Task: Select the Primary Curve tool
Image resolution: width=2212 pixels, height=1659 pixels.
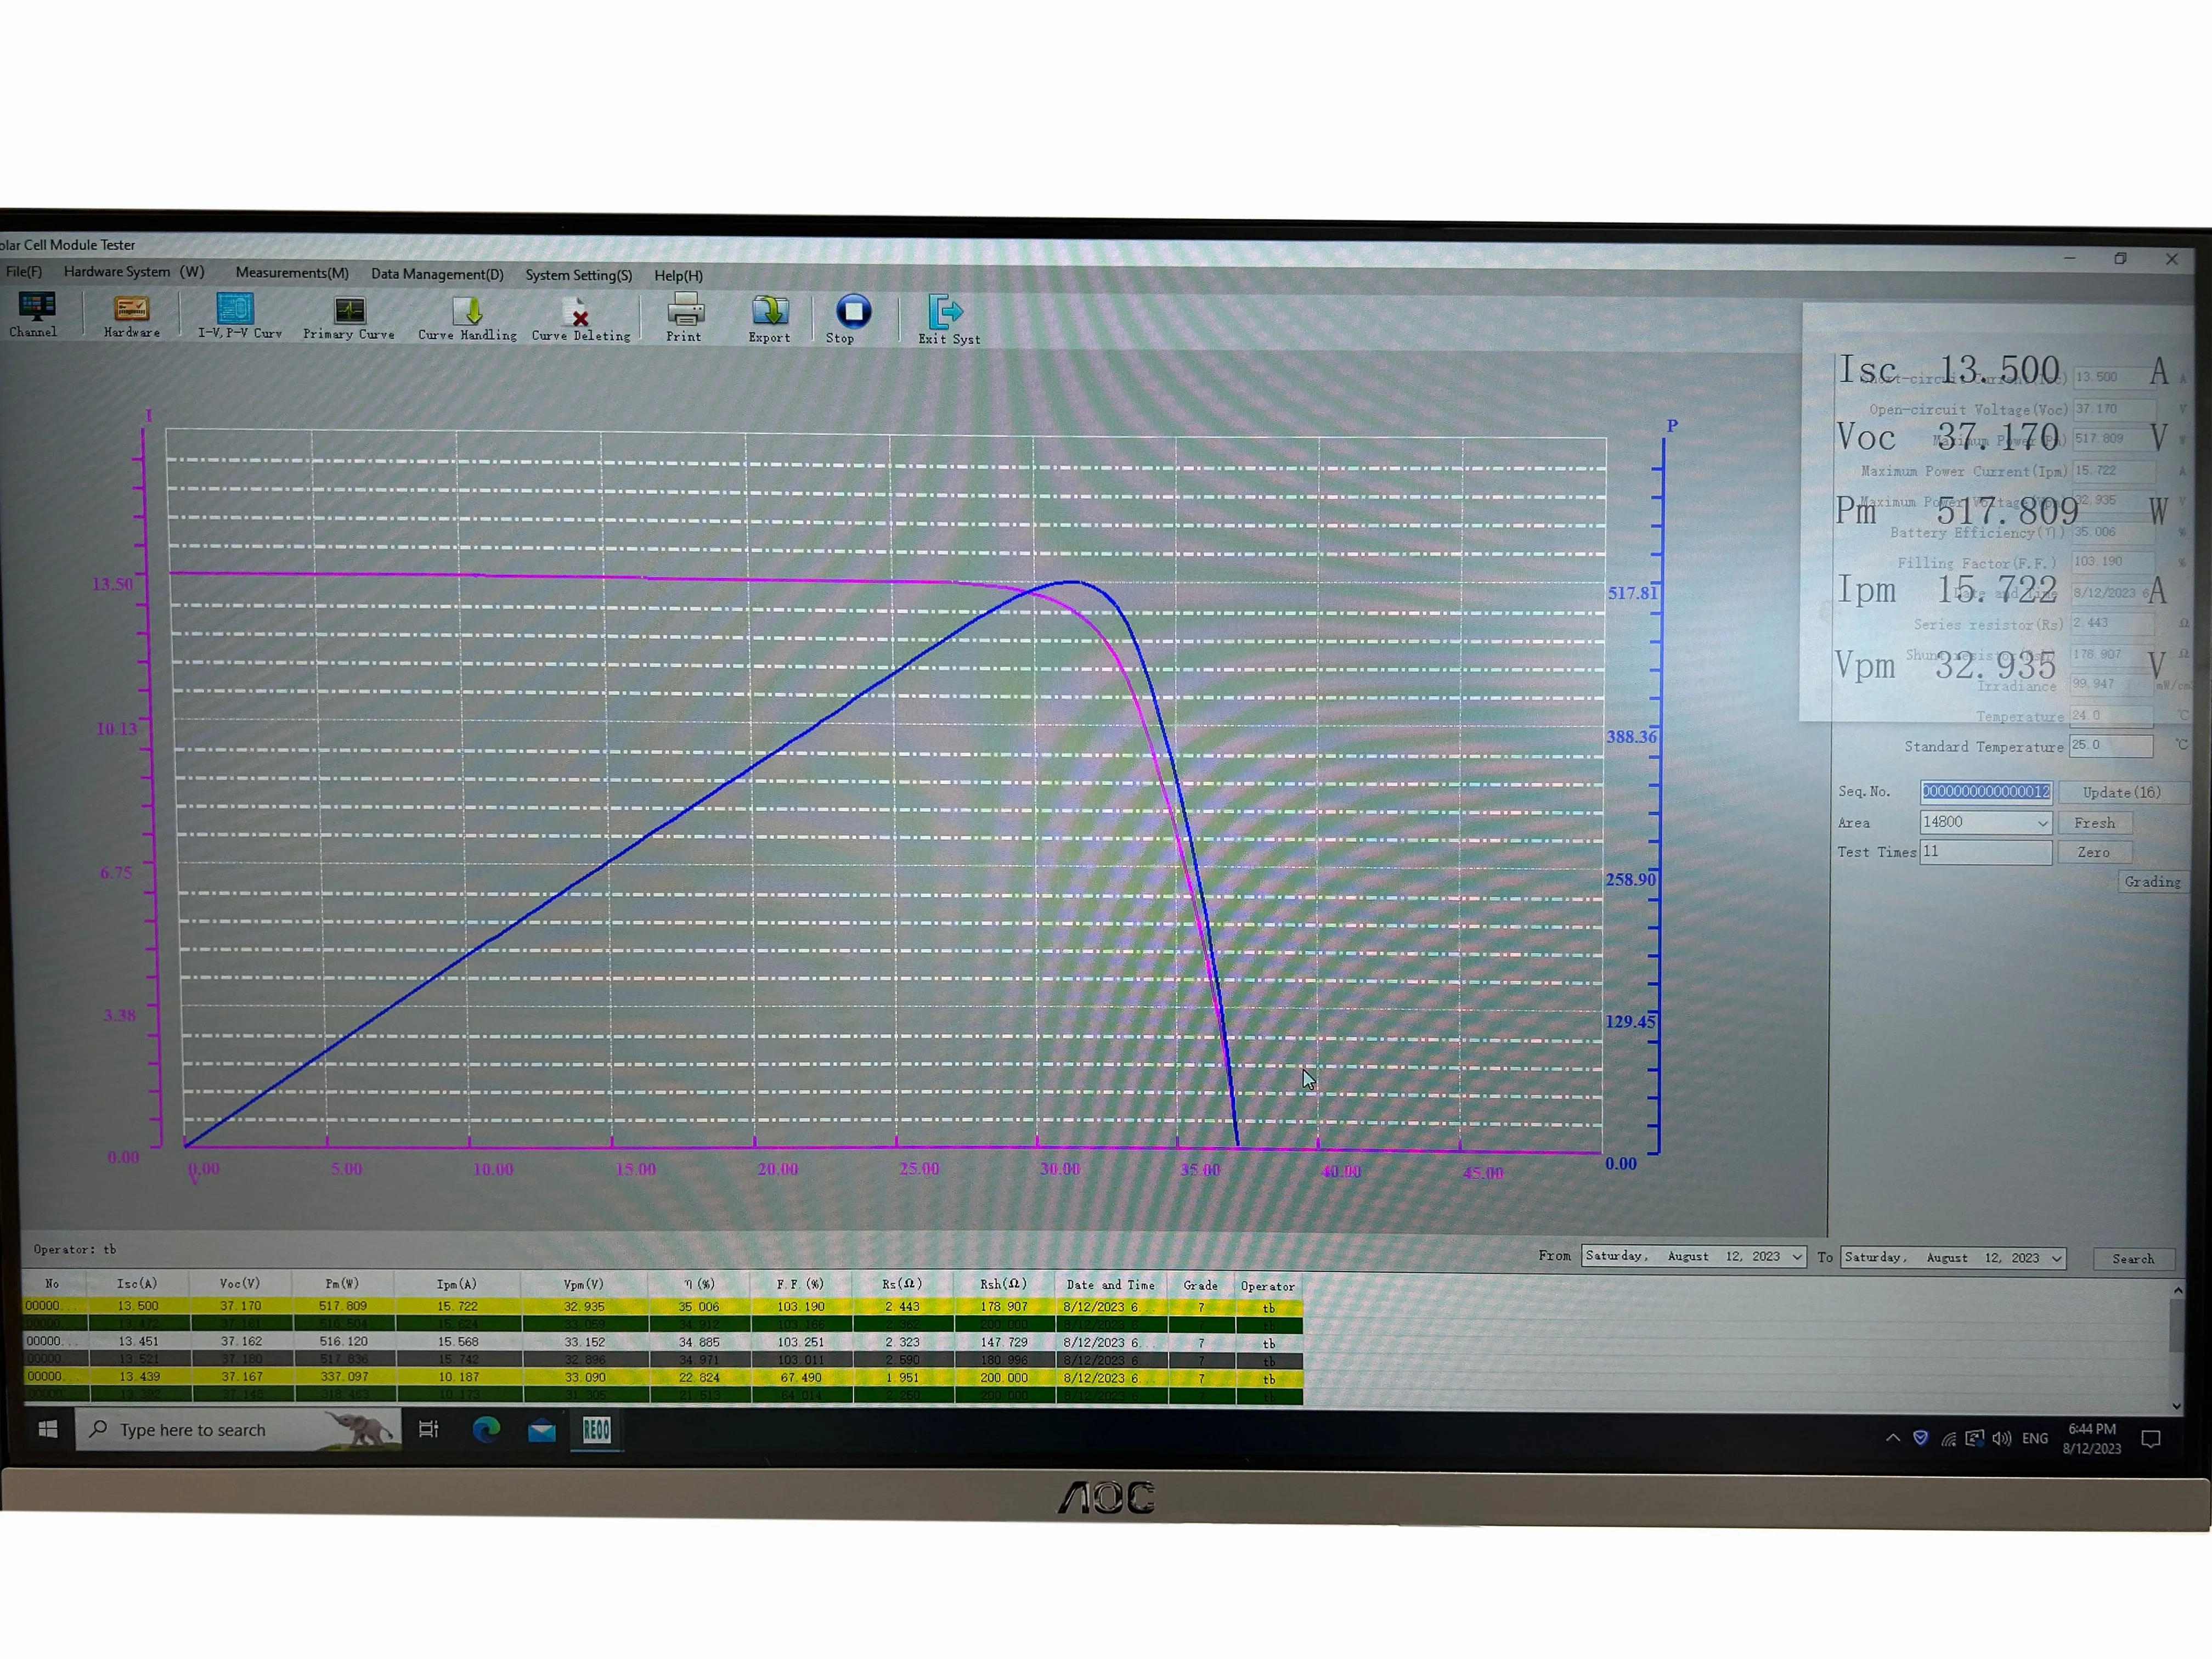Action: (349, 318)
